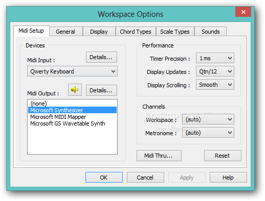Open Help for Workspace Options
This screenshot has width=265, height=201.
click(228, 178)
